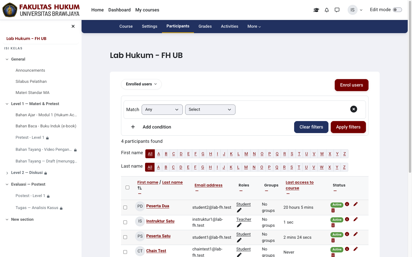
Task: Open Materi Standar MA in course index
Action: tap(33, 93)
